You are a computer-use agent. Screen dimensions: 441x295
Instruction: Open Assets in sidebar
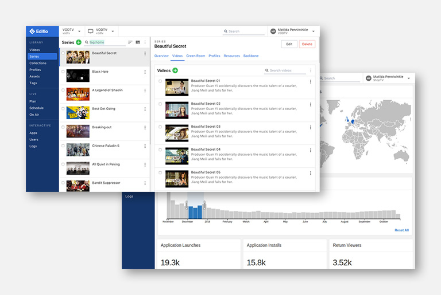pos(34,76)
